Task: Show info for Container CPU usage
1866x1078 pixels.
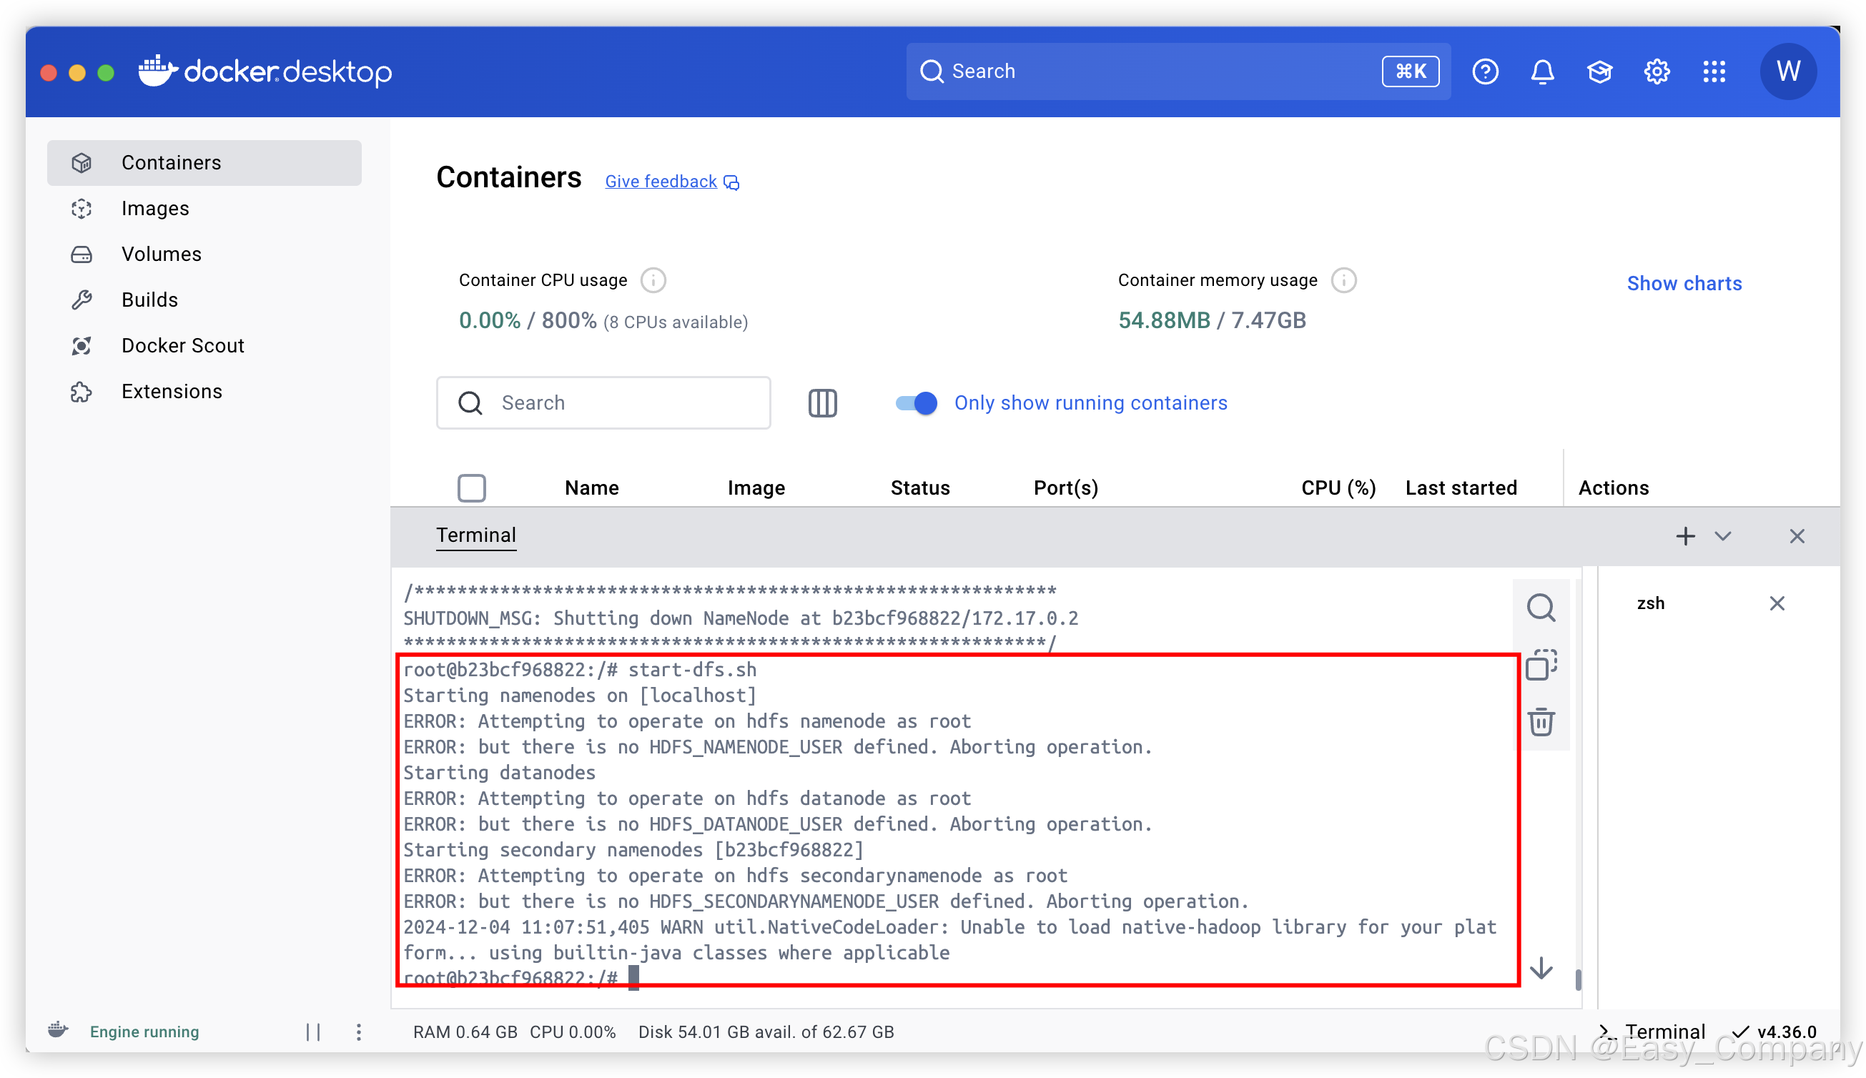Action: [652, 280]
